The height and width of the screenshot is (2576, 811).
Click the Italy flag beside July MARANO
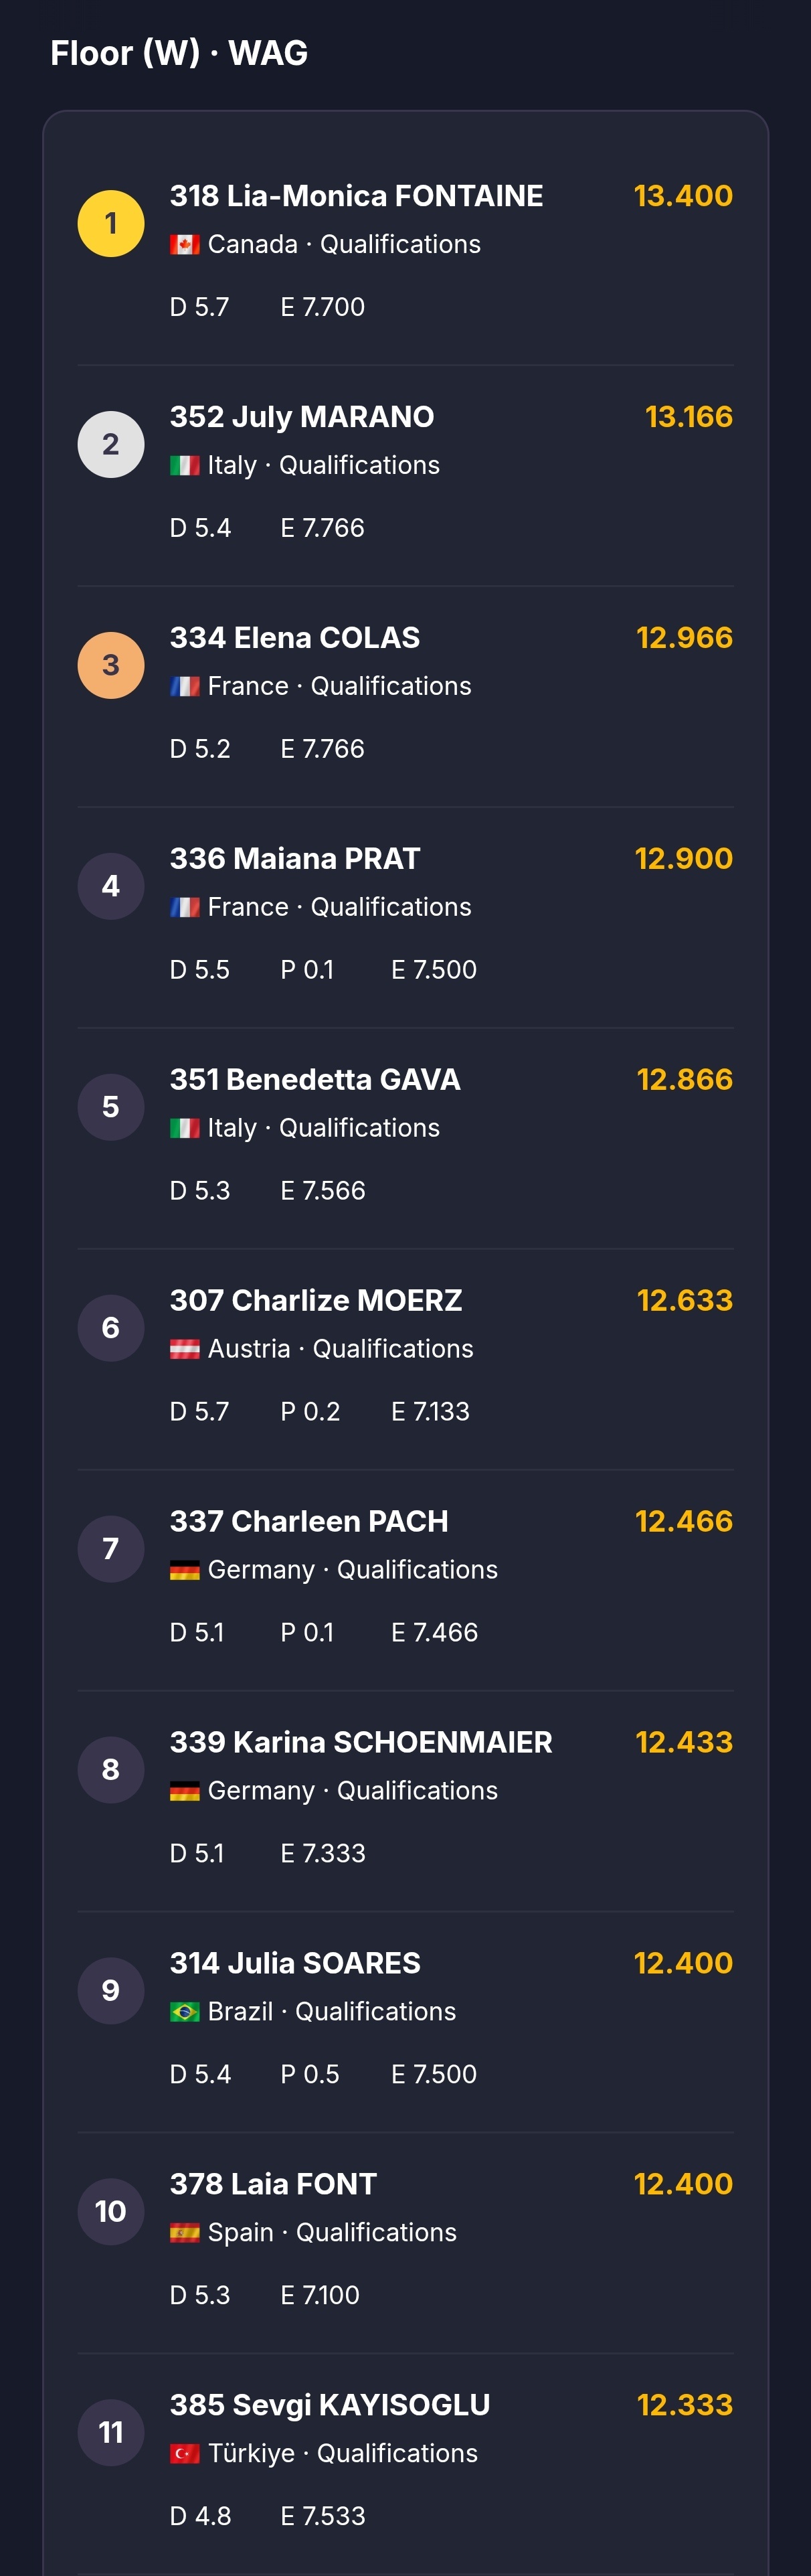click(x=185, y=466)
